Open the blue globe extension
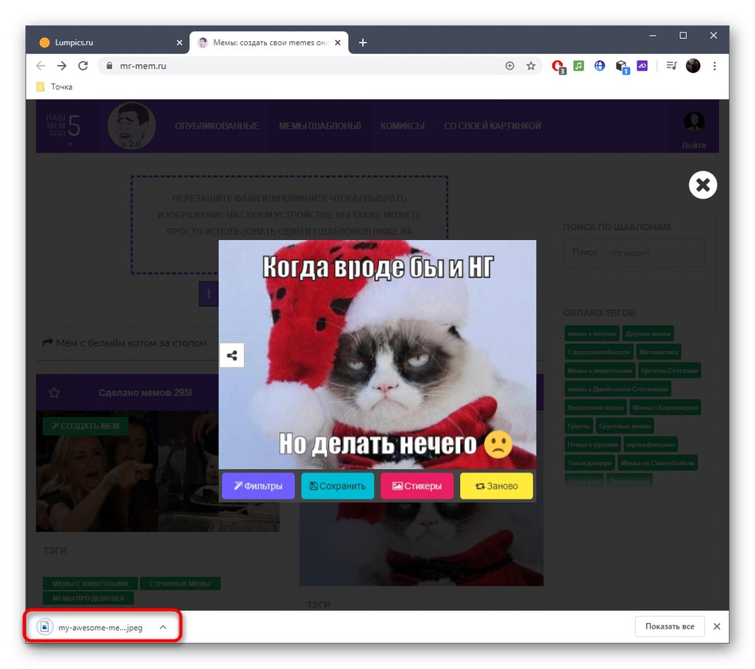The image size is (755, 669). pos(599,65)
